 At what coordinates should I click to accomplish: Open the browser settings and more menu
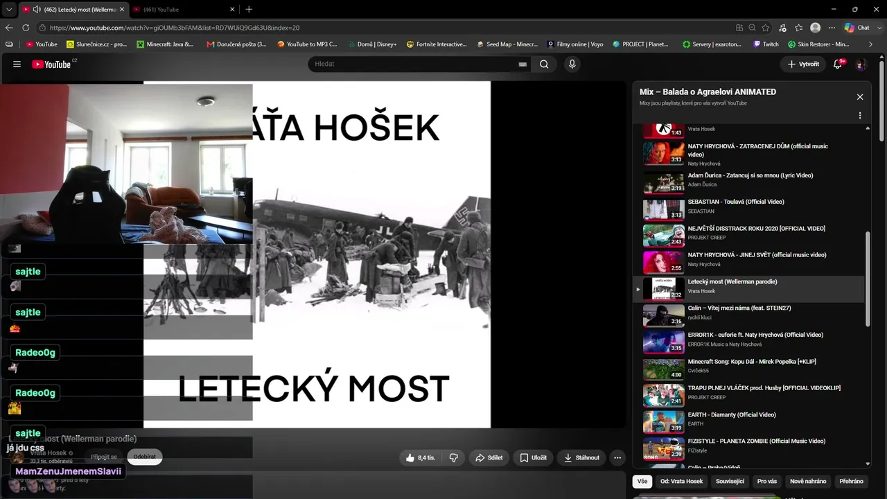pos(831,28)
